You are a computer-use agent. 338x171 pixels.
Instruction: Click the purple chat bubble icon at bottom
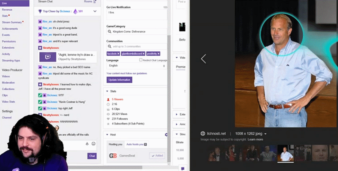click(x=183, y=169)
